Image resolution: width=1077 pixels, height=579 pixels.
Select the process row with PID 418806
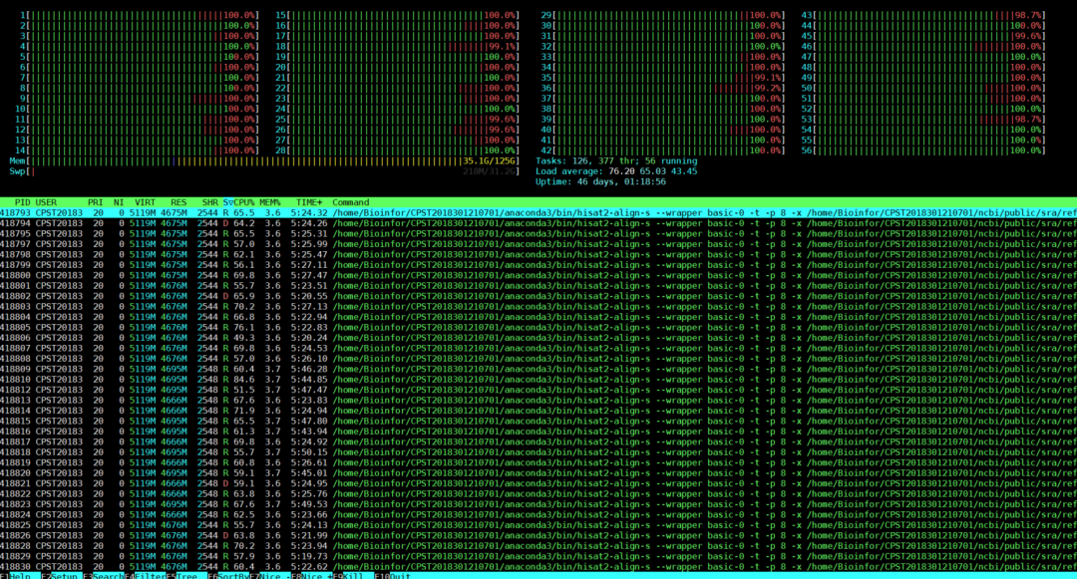[538, 338]
